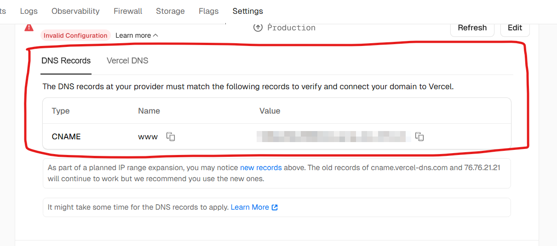This screenshot has width=557, height=246.
Task: Click the red warning triangle icon
Action: point(29,28)
